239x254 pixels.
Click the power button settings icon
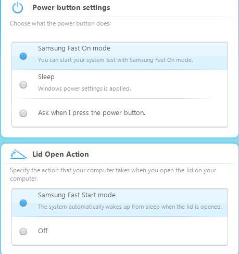18,8
